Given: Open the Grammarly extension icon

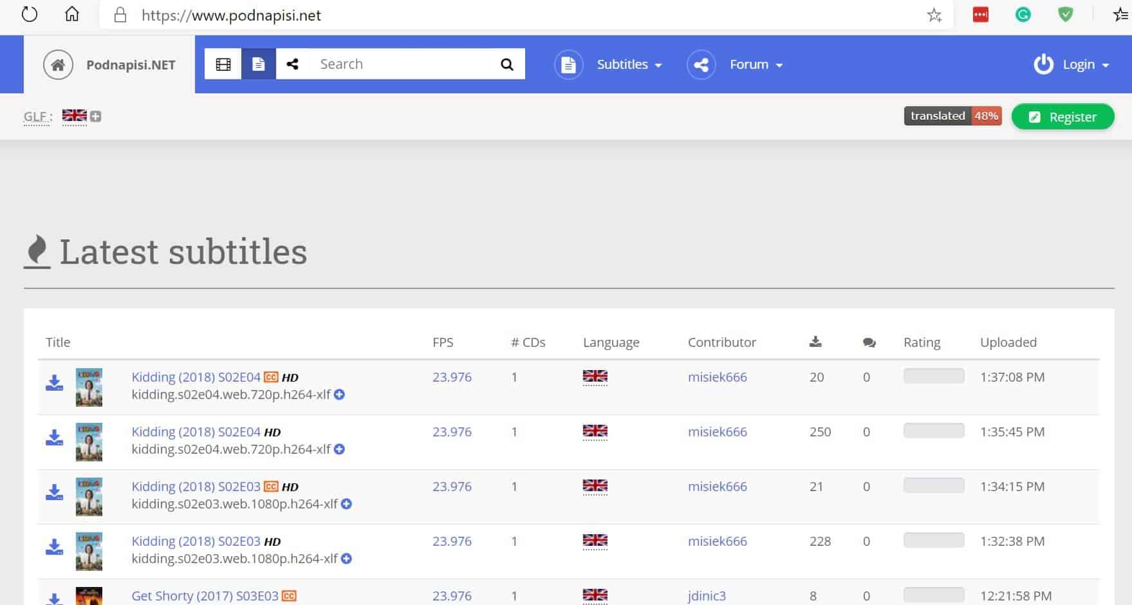Looking at the screenshot, I should (1023, 15).
